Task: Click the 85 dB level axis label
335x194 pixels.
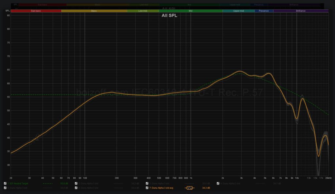Action: (x=8, y=15)
